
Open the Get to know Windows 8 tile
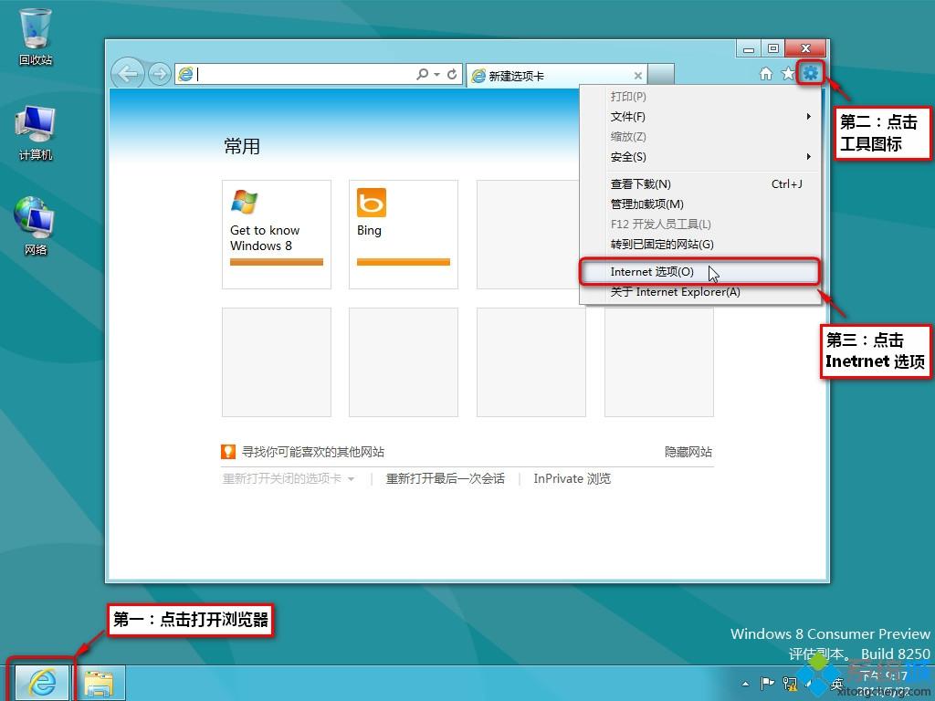[x=276, y=235]
